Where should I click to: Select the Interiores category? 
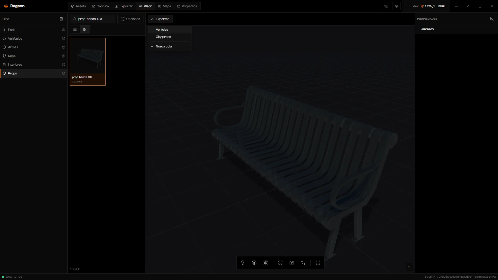point(34,65)
